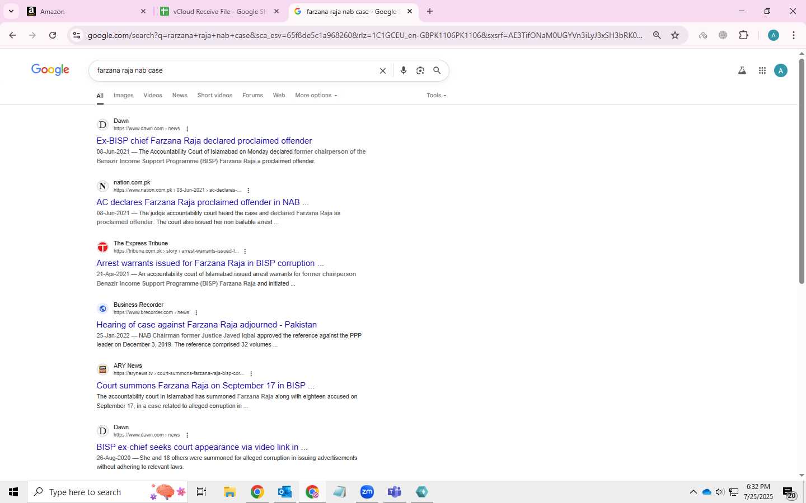Open the Extensions puzzle icon
The width and height of the screenshot is (806, 503).
[743, 35]
